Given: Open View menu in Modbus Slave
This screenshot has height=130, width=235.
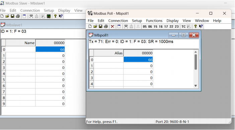Looking at the screenshot, I should [78, 10].
